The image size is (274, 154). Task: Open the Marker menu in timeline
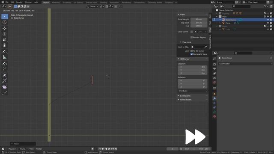point(39,149)
